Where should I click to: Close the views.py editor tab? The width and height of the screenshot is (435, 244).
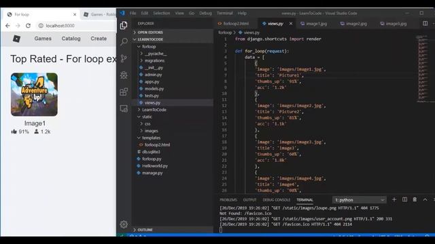291,24
